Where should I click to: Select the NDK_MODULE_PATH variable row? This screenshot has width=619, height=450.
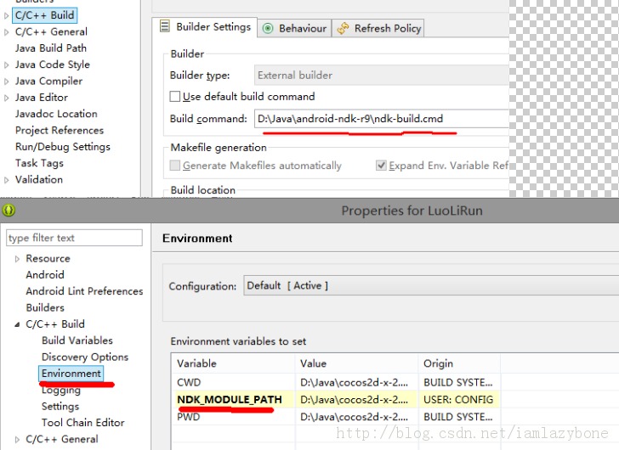[x=230, y=399]
